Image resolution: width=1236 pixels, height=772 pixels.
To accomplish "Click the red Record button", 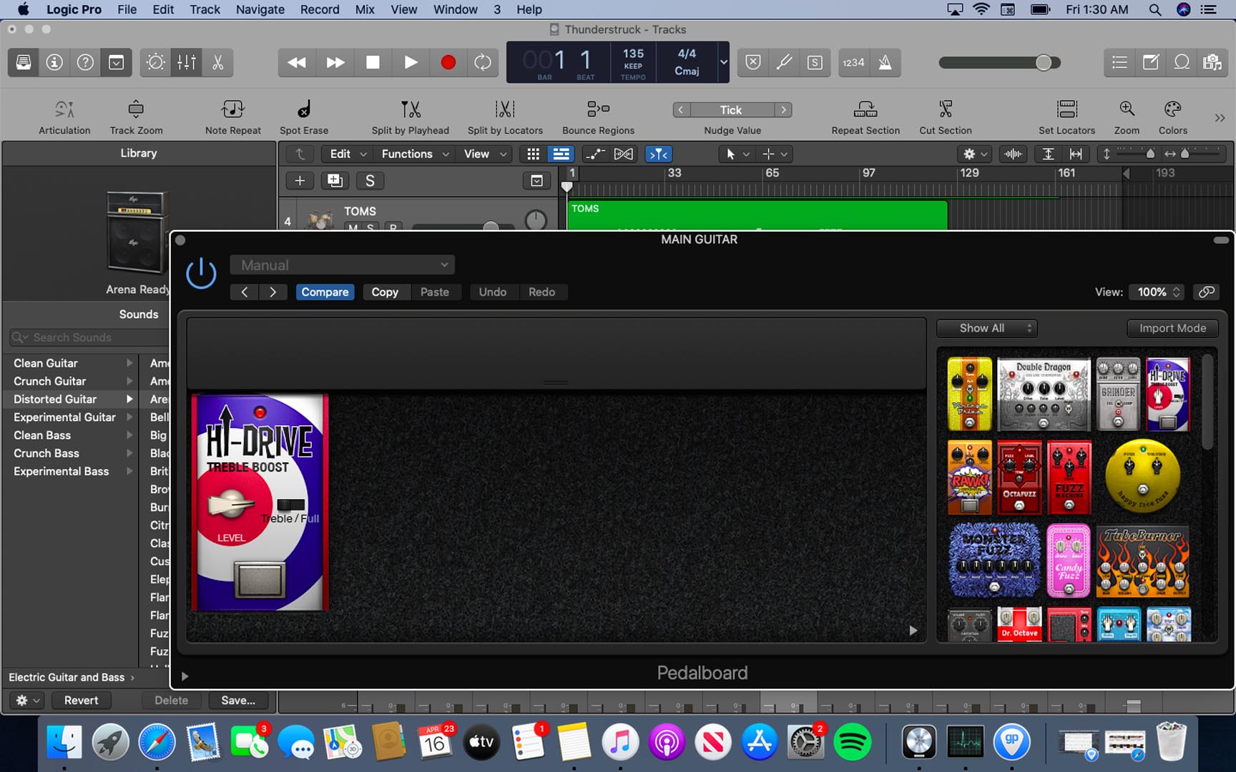I will click(448, 62).
